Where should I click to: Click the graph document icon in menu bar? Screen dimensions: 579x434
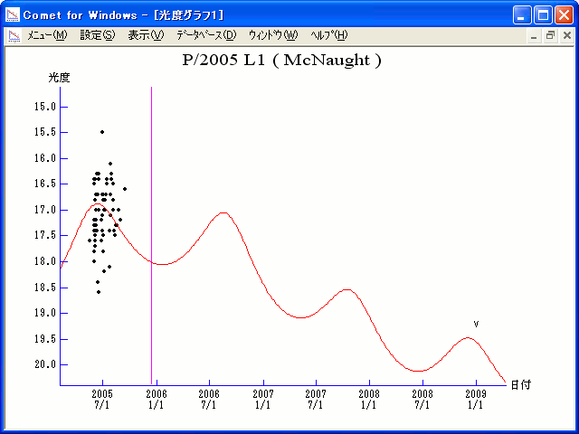14,35
